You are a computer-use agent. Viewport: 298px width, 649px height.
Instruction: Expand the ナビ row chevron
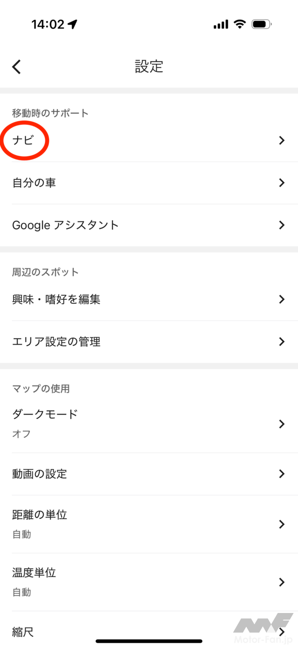click(x=282, y=141)
